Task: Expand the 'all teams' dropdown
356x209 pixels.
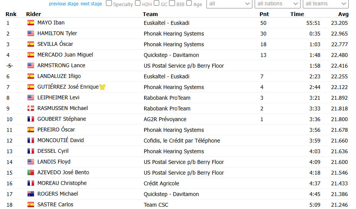Action: (x=326, y=4)
